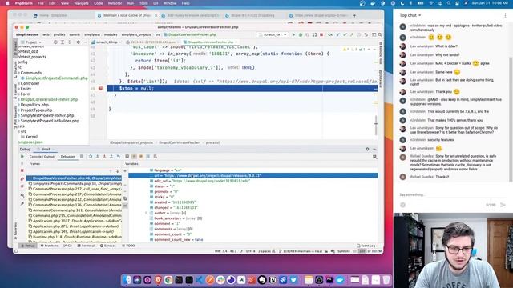This screenshot has width=513, height=288.
Task: Open scratch run configuration dropdown
Action: pyautogui.click(x=273, y=34)
